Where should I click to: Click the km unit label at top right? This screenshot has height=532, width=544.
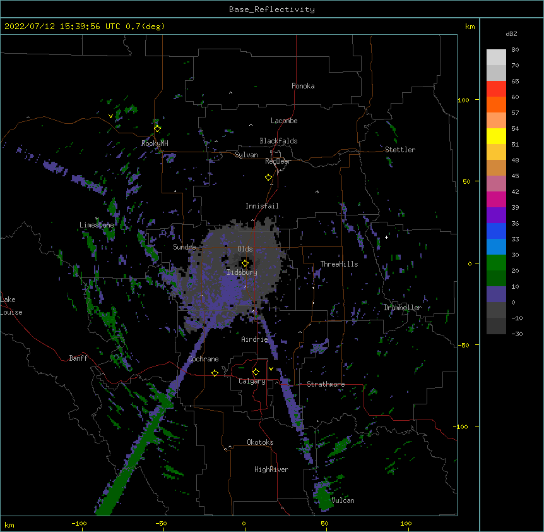470,27
